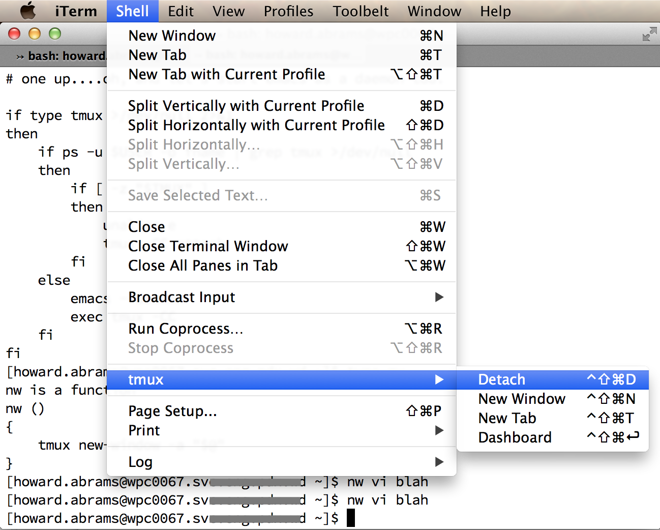Select Split Vertically with Current Profile
The height and width of the screenshot is (530, 660).
point(282,106)
